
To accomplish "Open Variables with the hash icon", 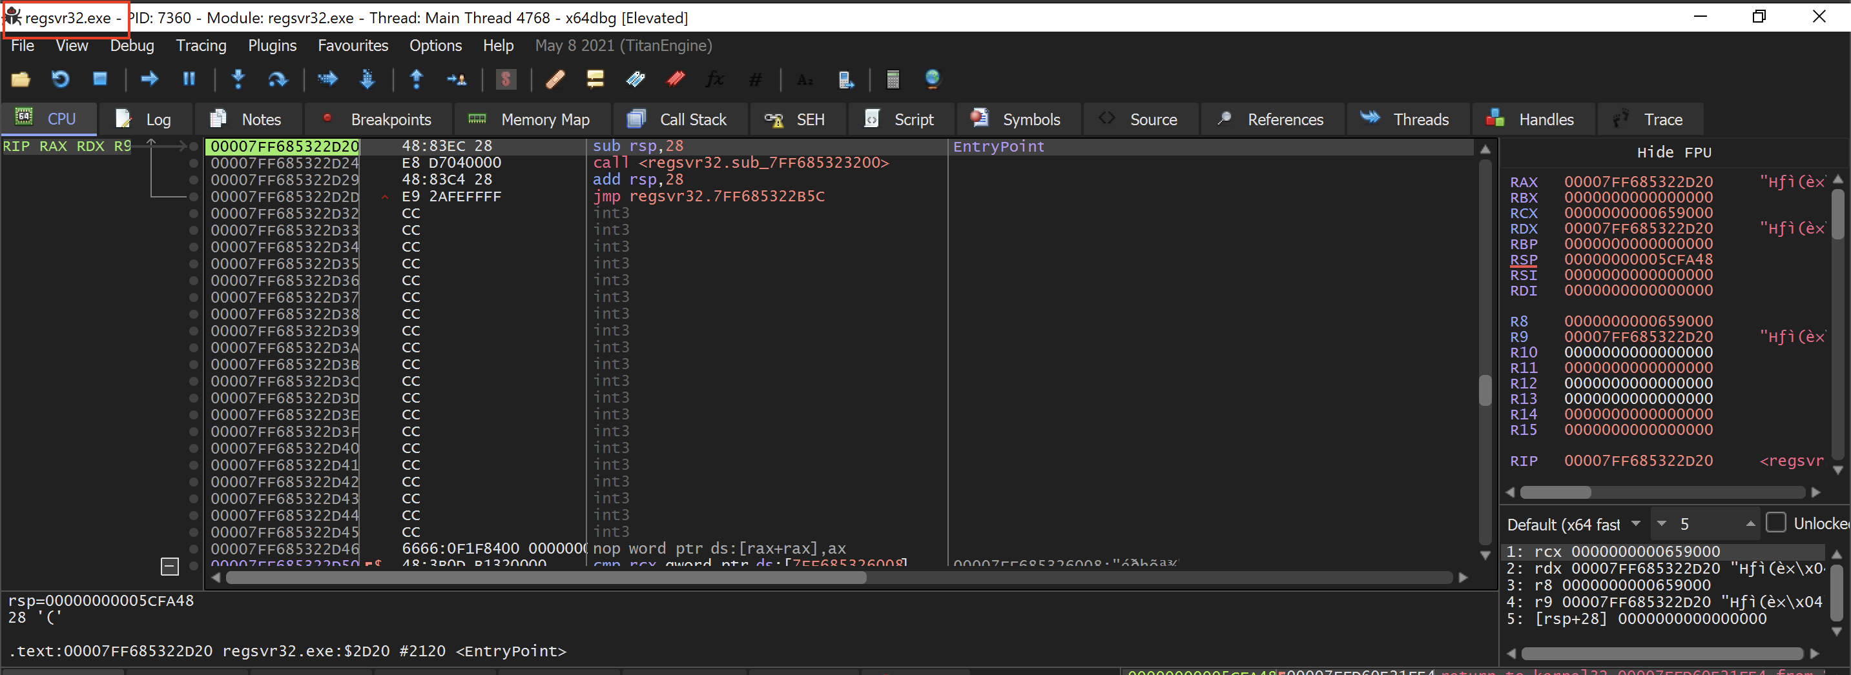I will point(755,79).
